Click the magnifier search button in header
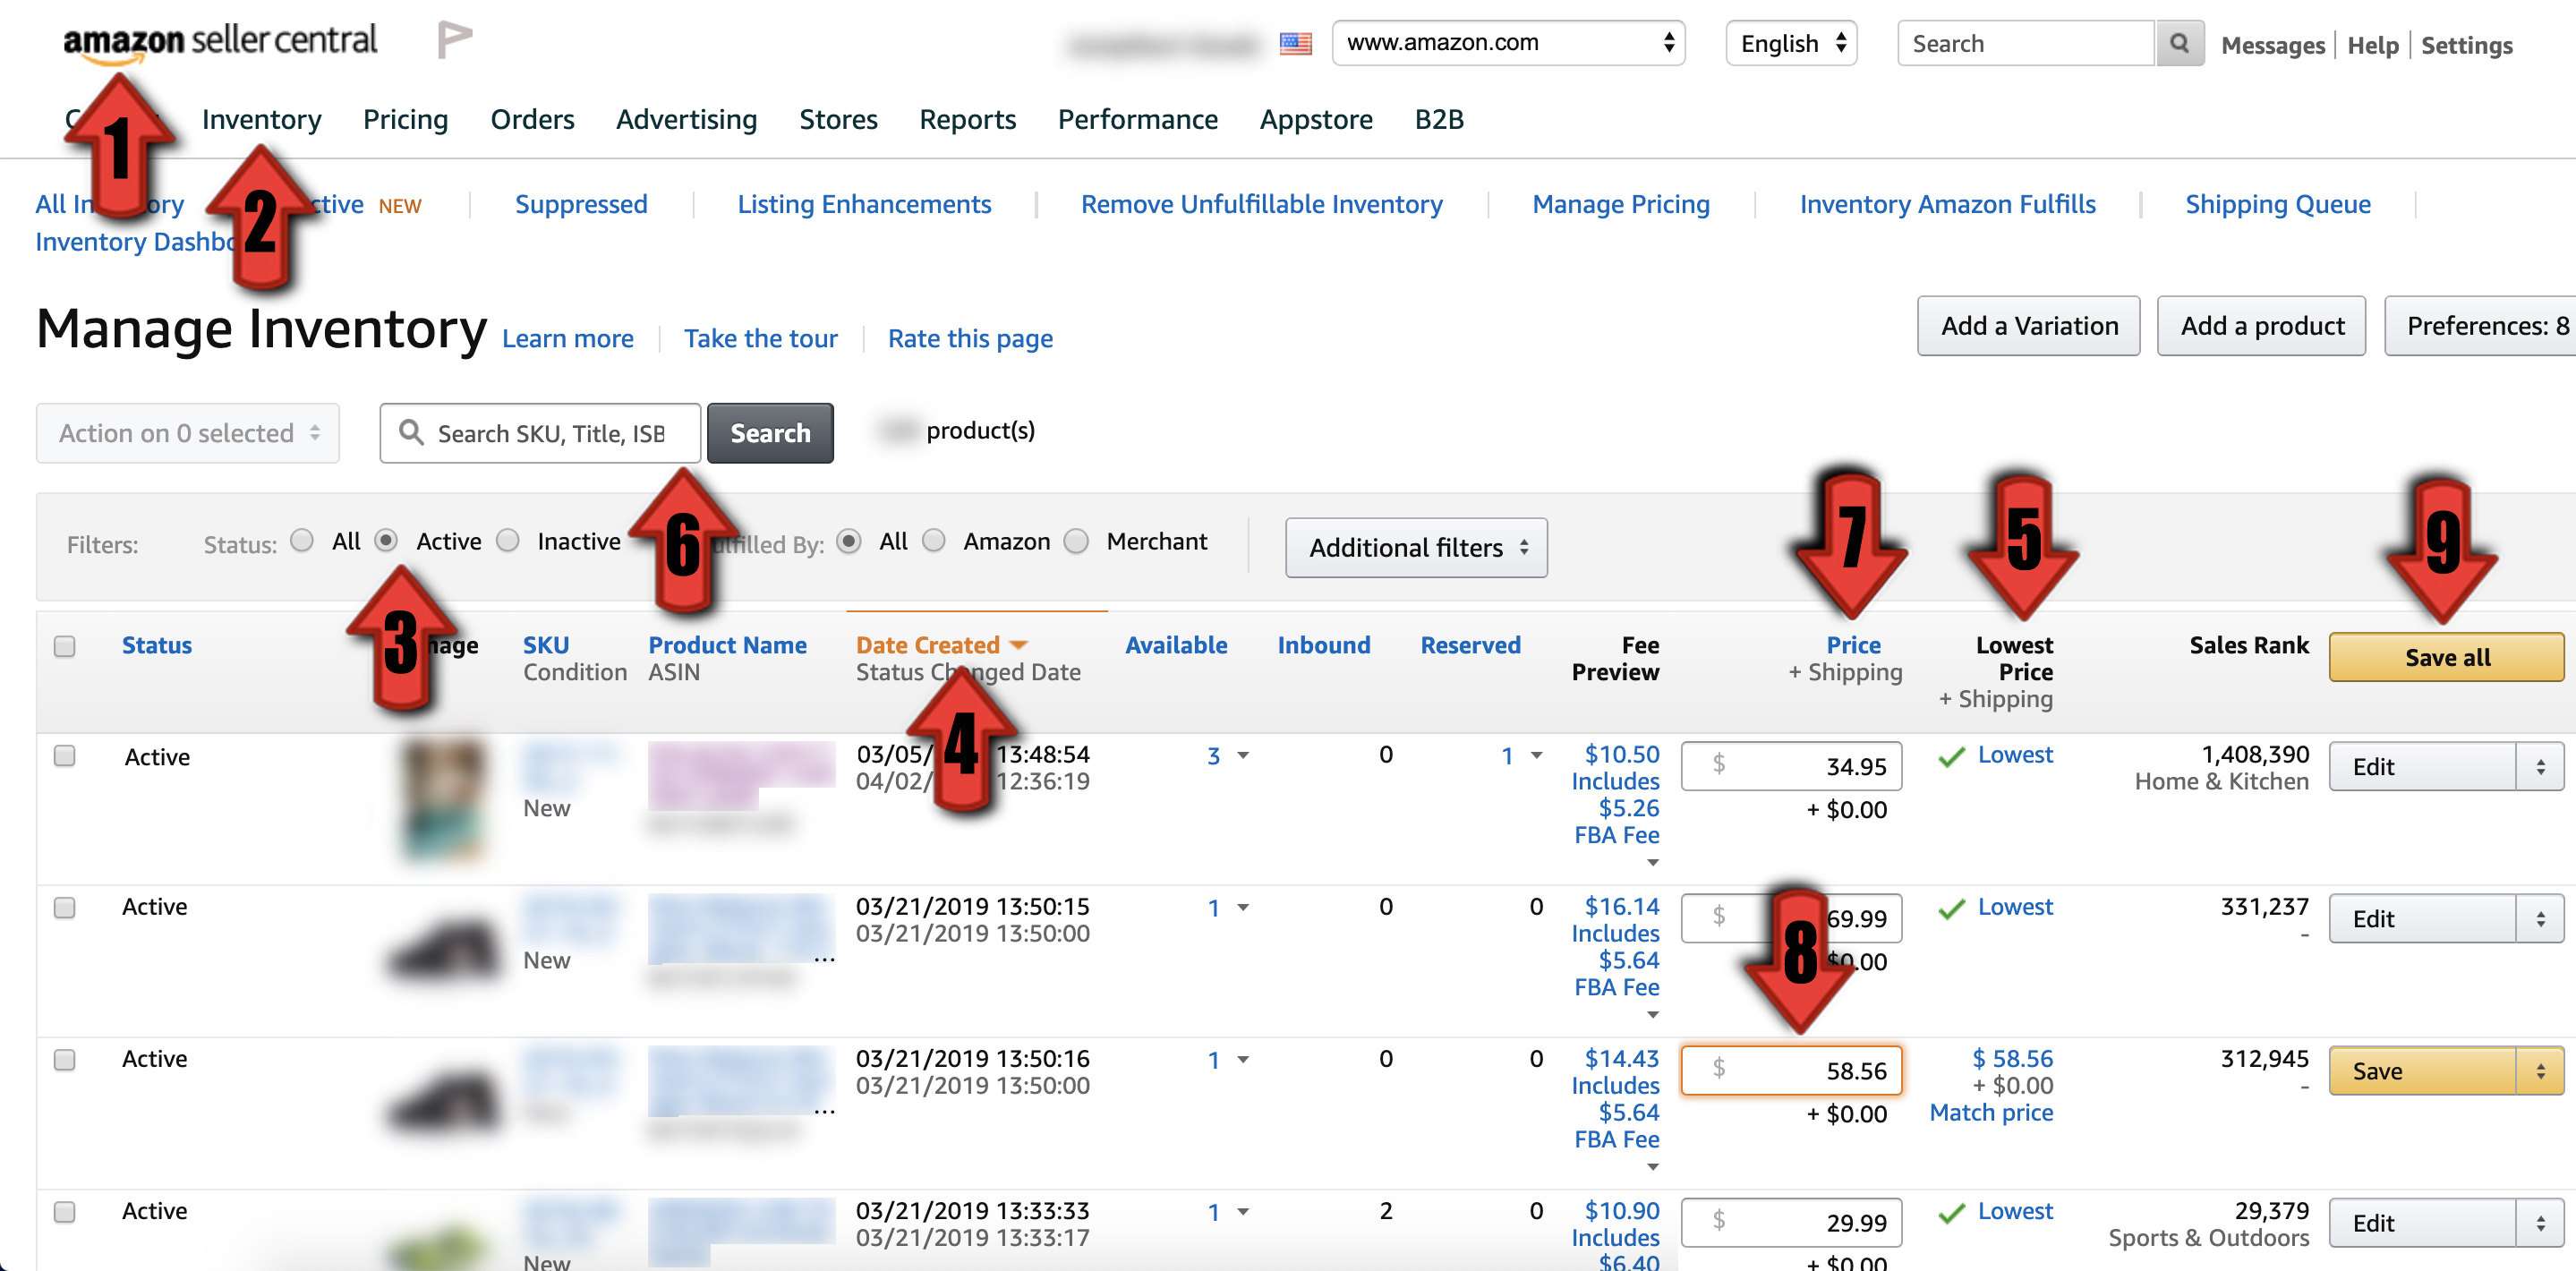 click(2179, 44)
